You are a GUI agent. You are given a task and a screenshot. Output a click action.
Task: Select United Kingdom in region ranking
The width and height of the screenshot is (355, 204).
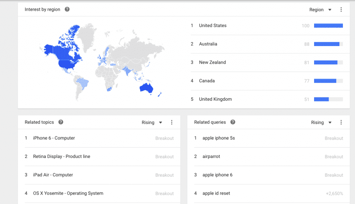(215, 99)
